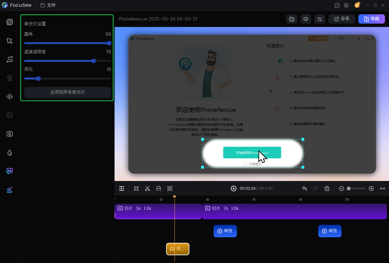Click the fit-timeline double arrow icon

[382, 188]
